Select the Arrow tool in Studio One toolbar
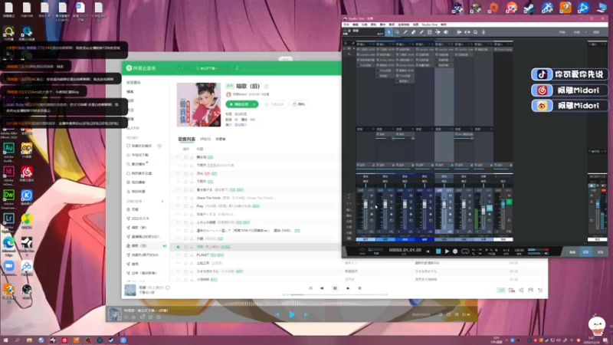The height and width of the screenshot is (345, 613). (389, 32)
